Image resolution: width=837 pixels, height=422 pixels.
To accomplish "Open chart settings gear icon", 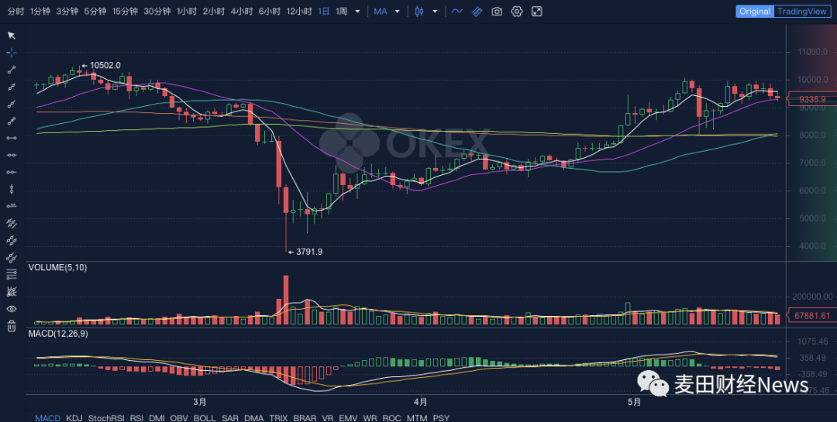I will [x=517, y=11].
